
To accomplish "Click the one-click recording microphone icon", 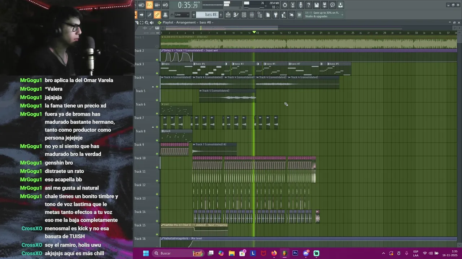I will coord(301,5).
